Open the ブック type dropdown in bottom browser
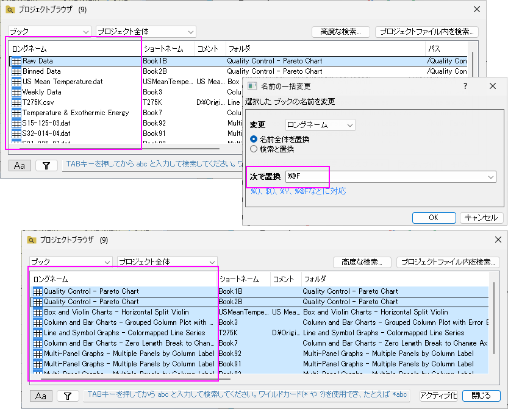 click(x=71, y=261)
